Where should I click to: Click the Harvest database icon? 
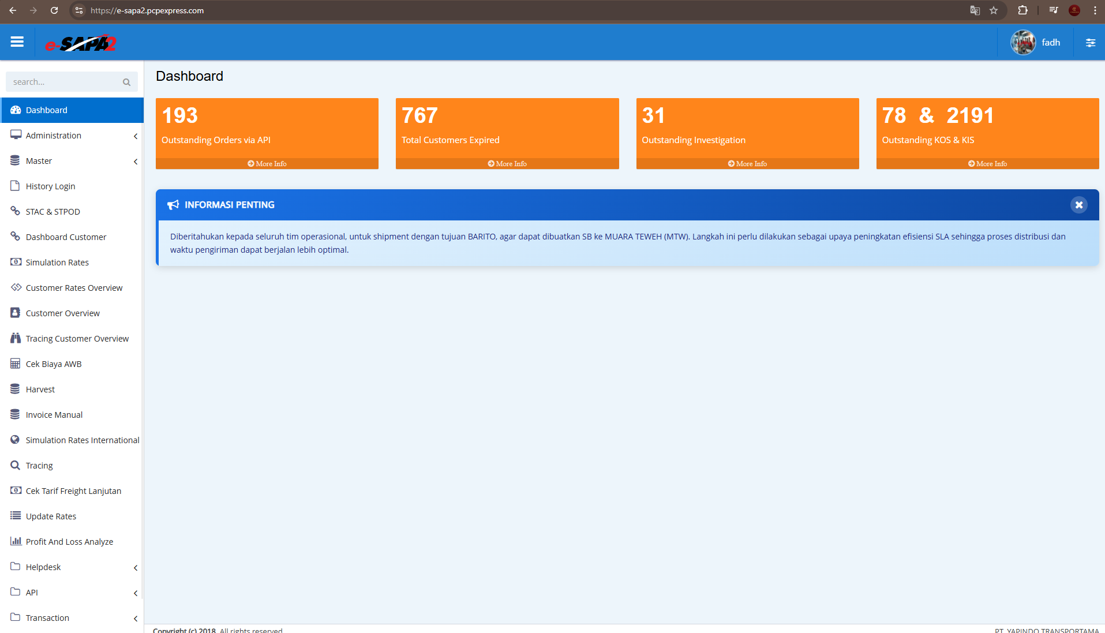coord(15,389)
